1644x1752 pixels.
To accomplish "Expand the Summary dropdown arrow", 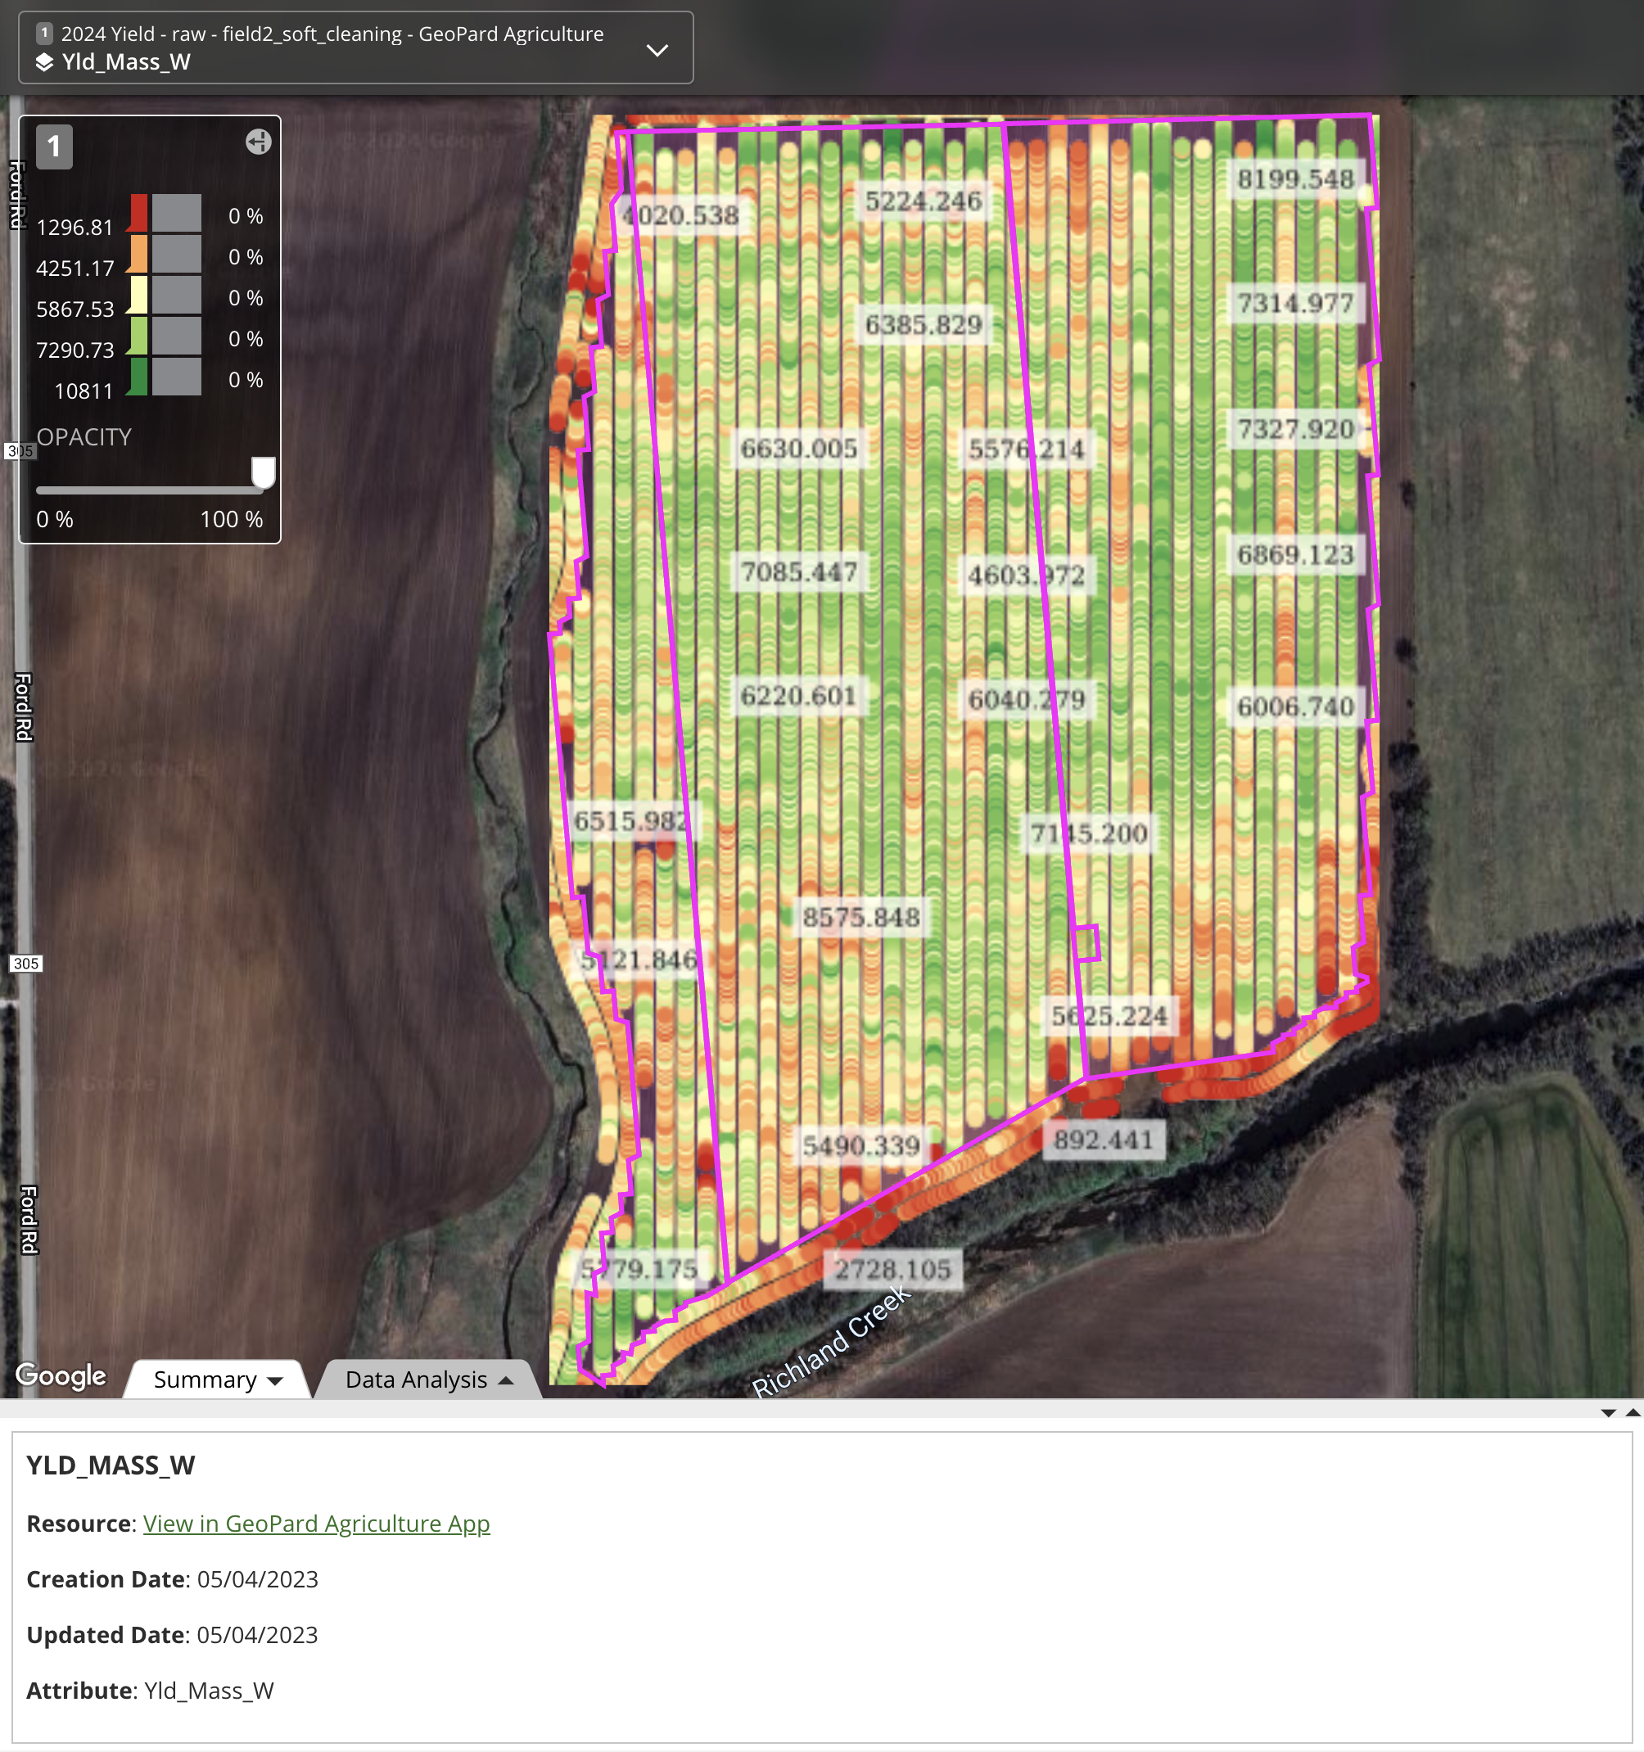I will pos(275,1380).
